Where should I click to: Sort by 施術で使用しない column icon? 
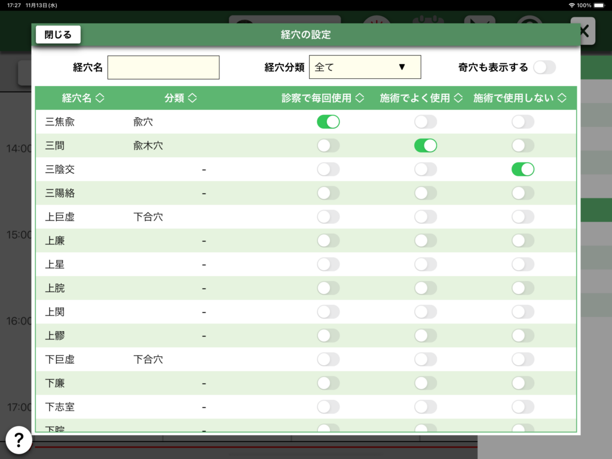pyautogui.click(x=562, y=98)
